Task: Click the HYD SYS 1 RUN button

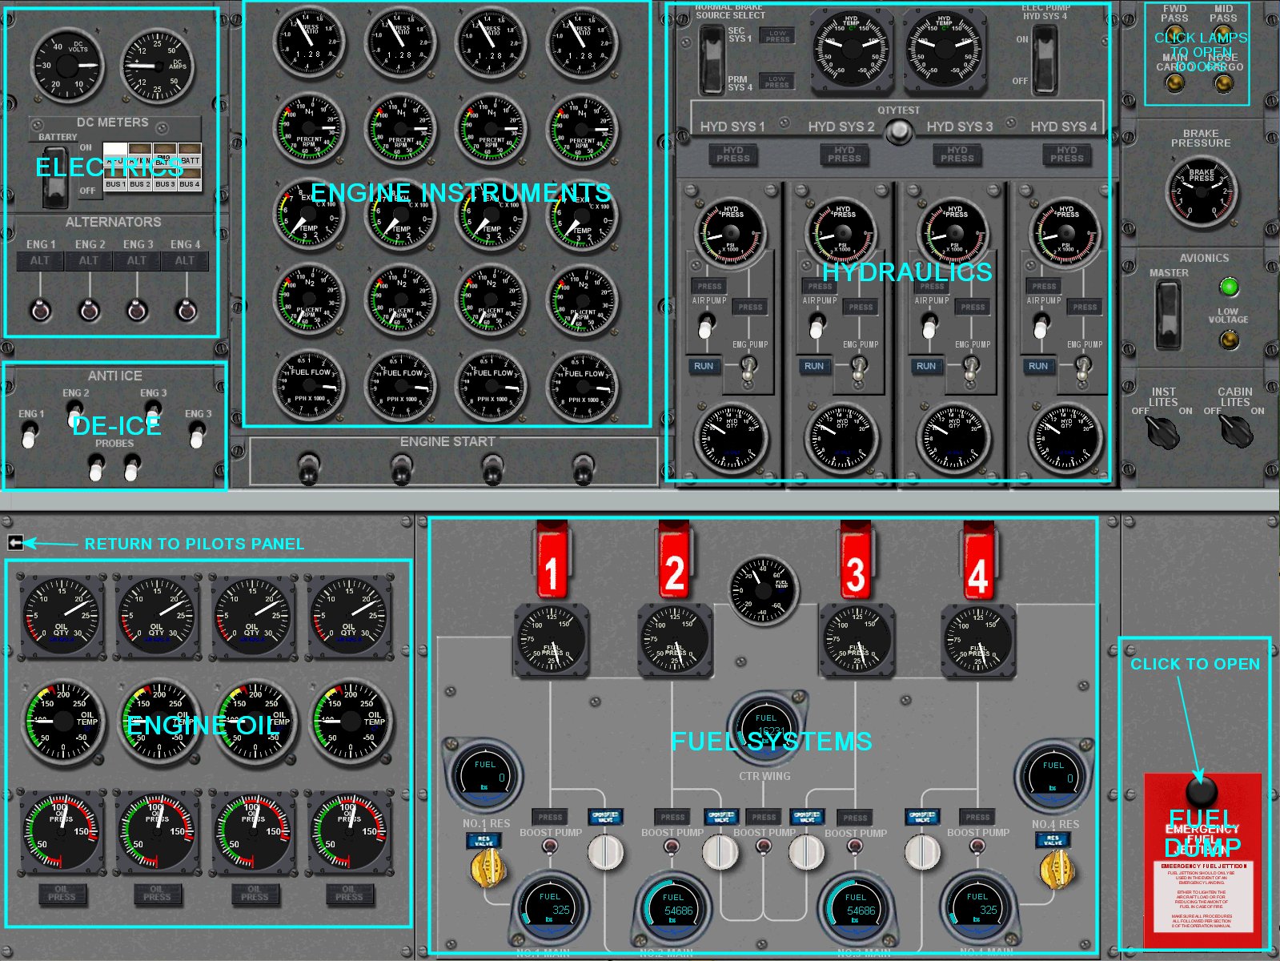Action: pos(704,366)
